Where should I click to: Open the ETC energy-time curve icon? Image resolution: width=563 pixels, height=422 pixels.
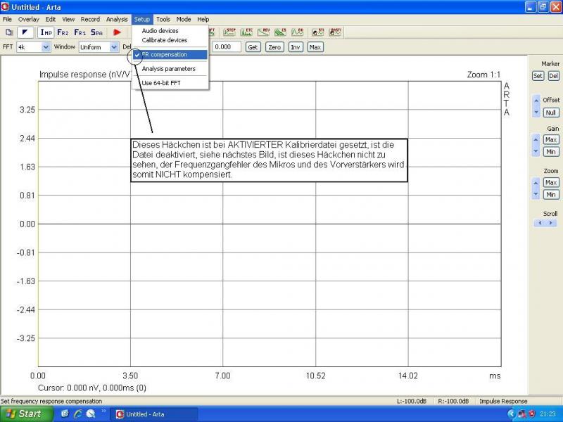coord(247,32)
